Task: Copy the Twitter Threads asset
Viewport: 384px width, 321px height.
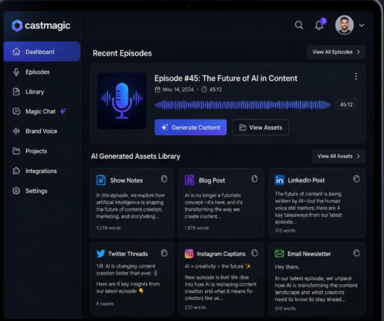Action: (164, 253)
